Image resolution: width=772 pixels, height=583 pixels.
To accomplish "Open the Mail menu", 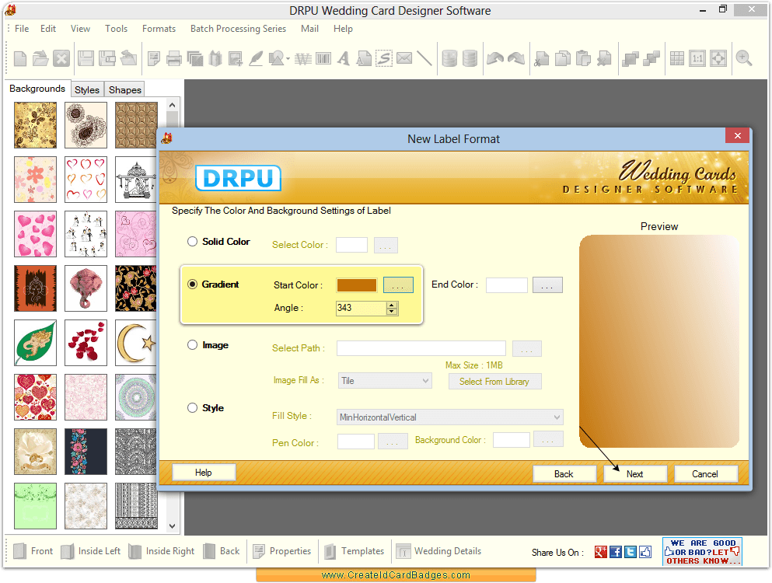I will [309, 29].
